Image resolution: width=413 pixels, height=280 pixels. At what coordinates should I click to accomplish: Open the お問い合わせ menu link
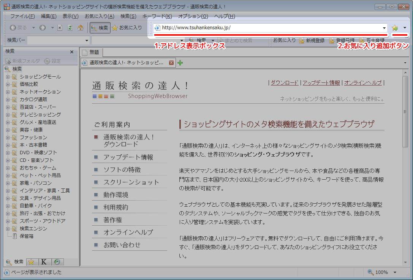pyautogui.click(x=122, y=245)
